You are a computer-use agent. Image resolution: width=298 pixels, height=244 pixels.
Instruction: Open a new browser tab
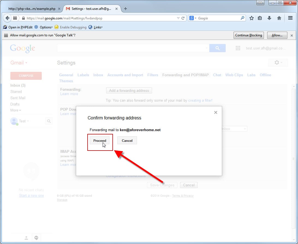(x=126, y=9)
